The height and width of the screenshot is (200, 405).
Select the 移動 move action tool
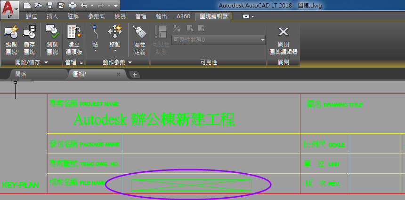(x=115, y=36)
